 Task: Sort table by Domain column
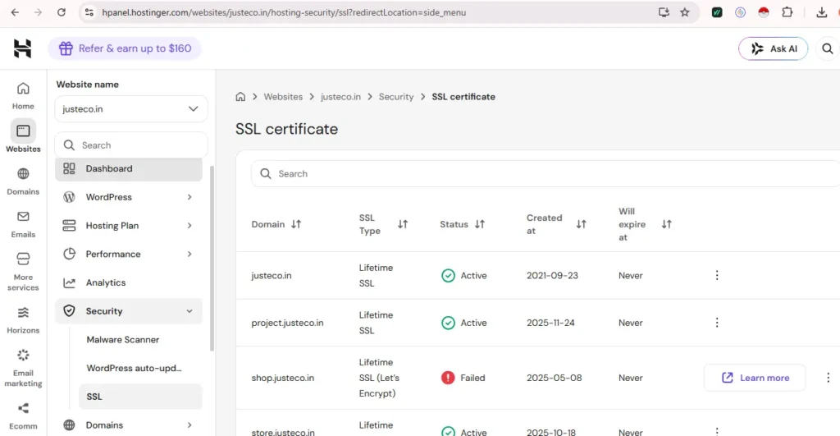(296, 224)
